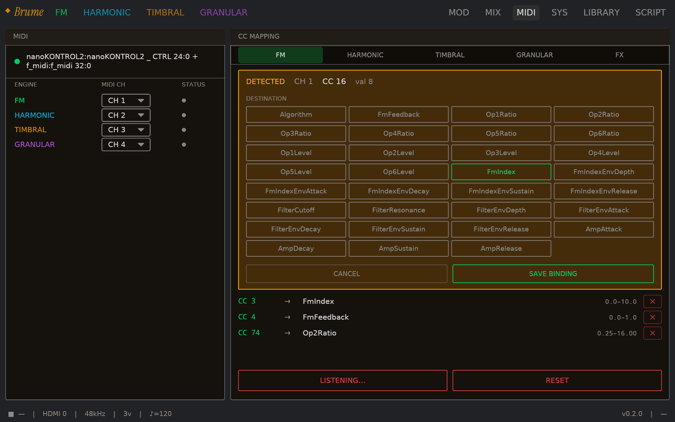
Task: Click the GRANULAR engine status dot
Action: click(x=184, y=145)
